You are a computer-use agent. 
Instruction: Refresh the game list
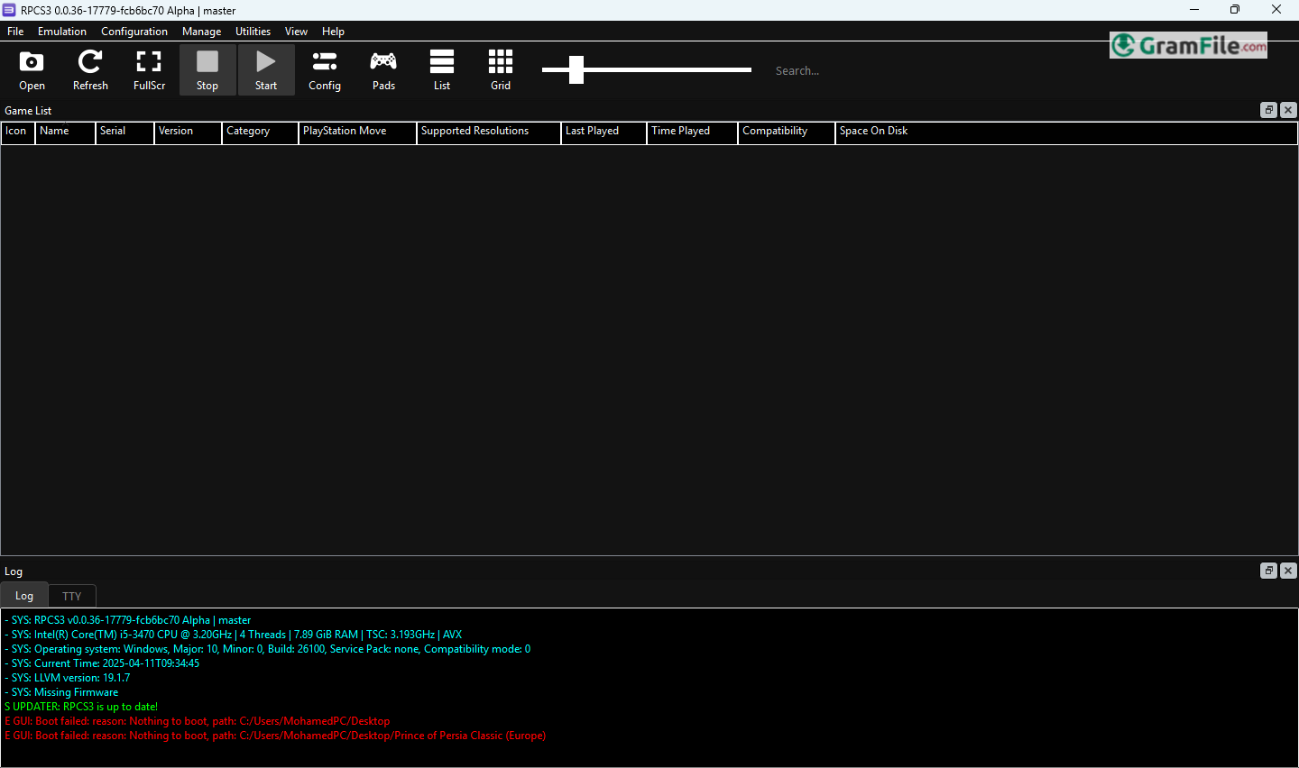click(x=90, y=70)
